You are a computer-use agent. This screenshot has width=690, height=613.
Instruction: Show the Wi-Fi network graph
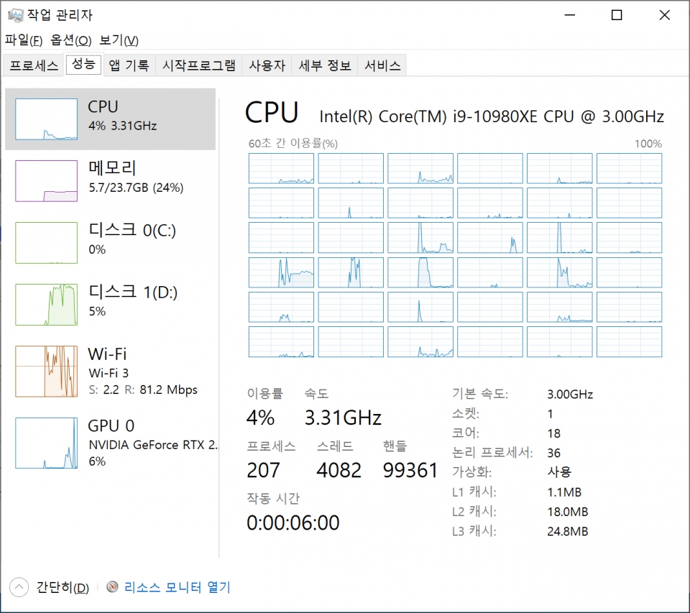pos(46,372)
